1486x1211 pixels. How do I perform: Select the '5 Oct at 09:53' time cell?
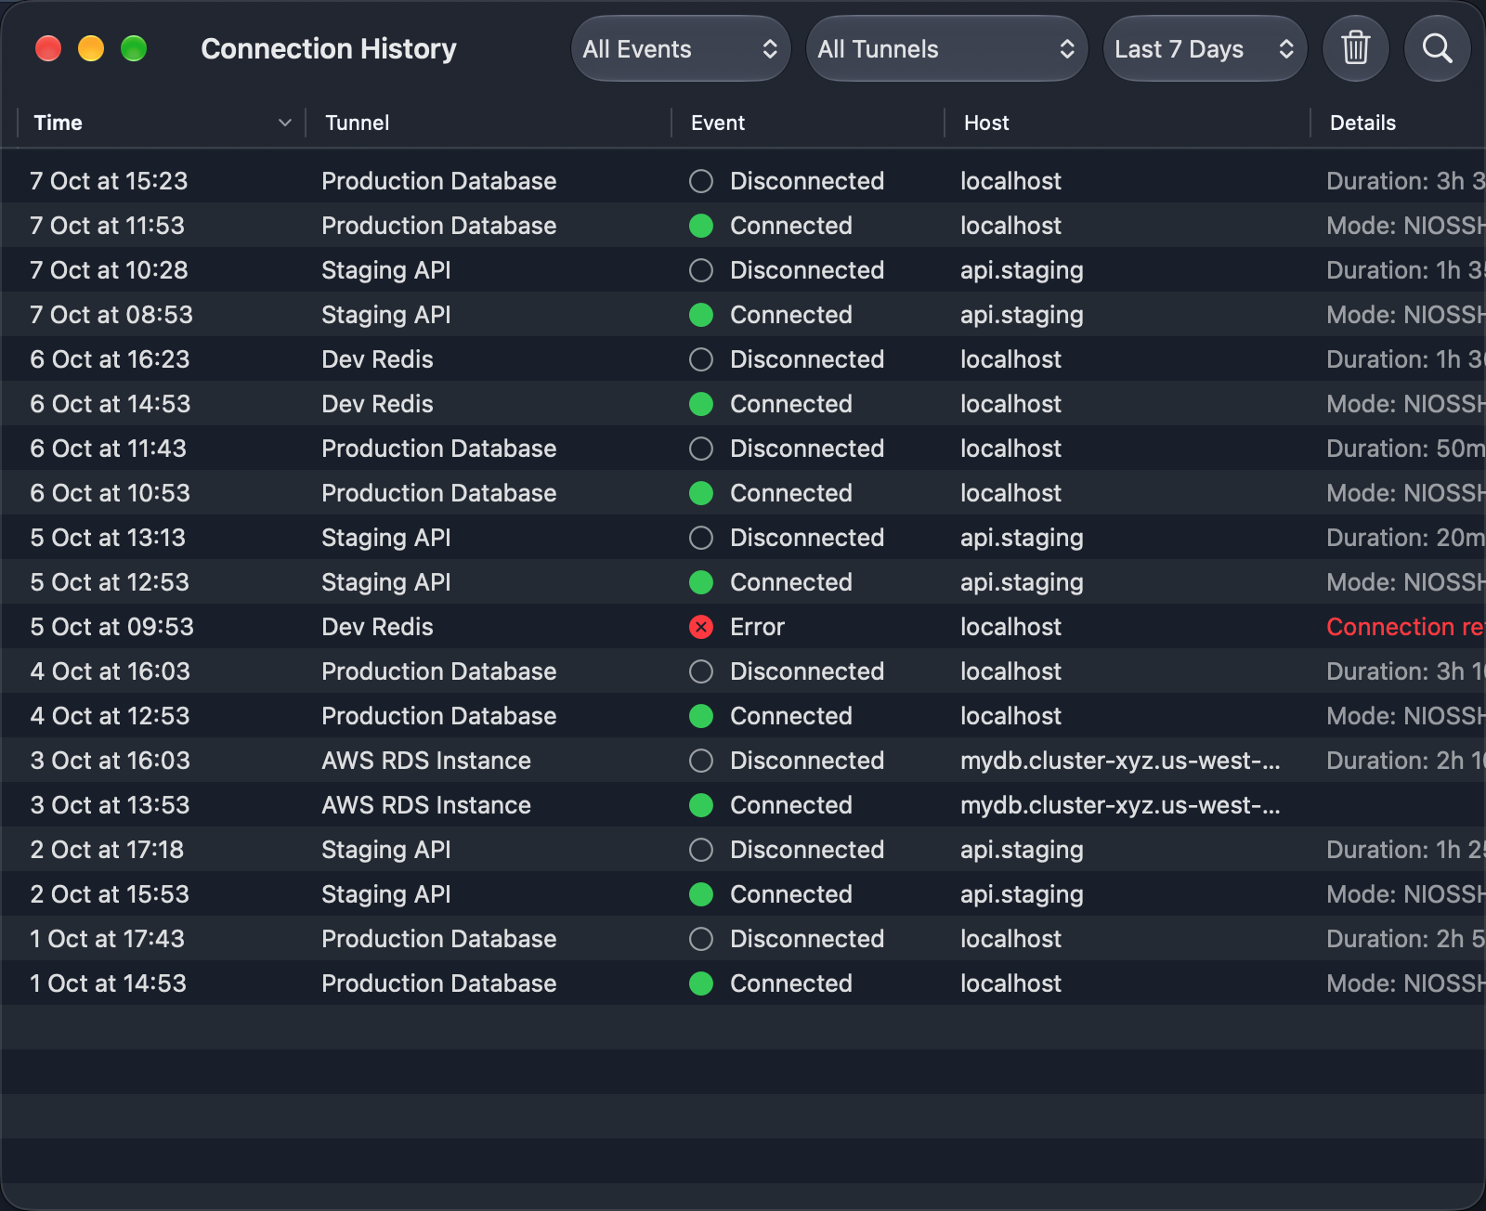111,627
